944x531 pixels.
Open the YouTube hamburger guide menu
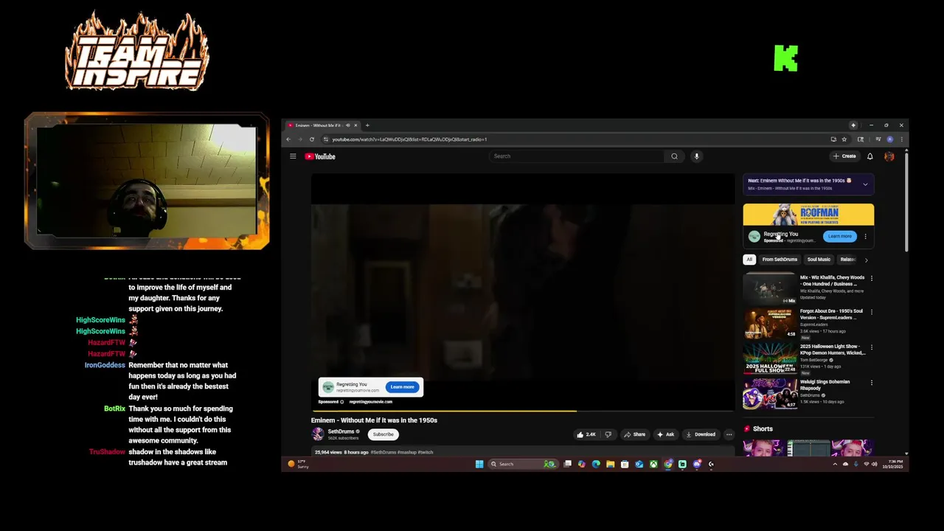(x=293, y=156)
